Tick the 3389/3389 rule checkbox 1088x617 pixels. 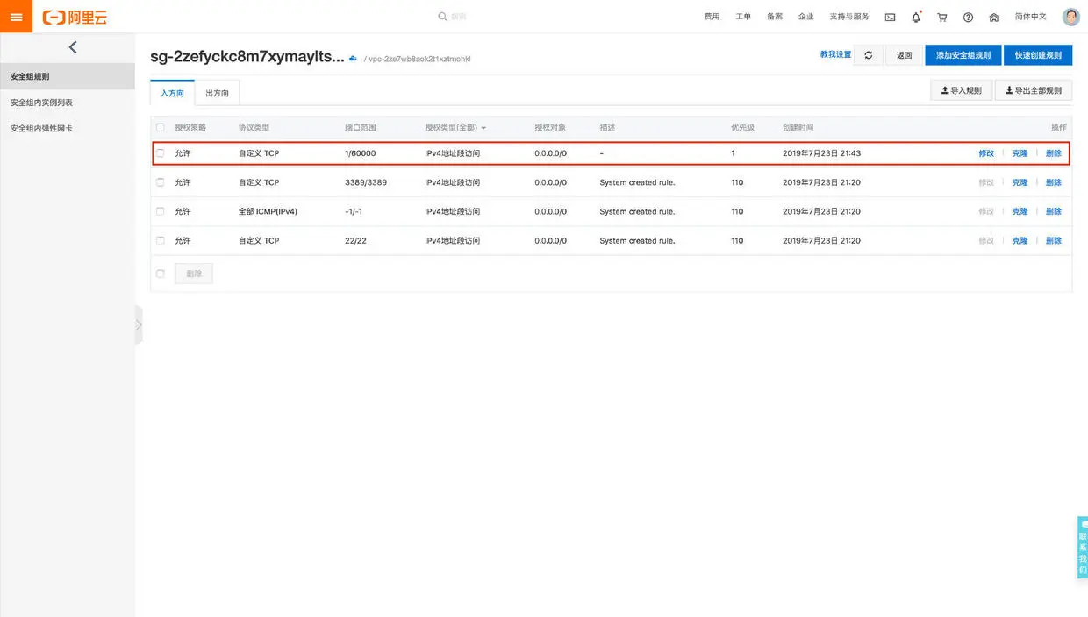[160, 182]
